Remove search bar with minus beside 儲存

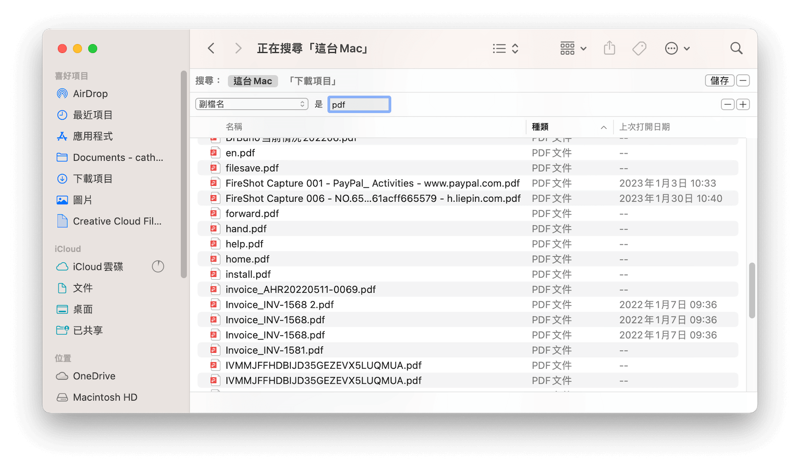[743, 80]
